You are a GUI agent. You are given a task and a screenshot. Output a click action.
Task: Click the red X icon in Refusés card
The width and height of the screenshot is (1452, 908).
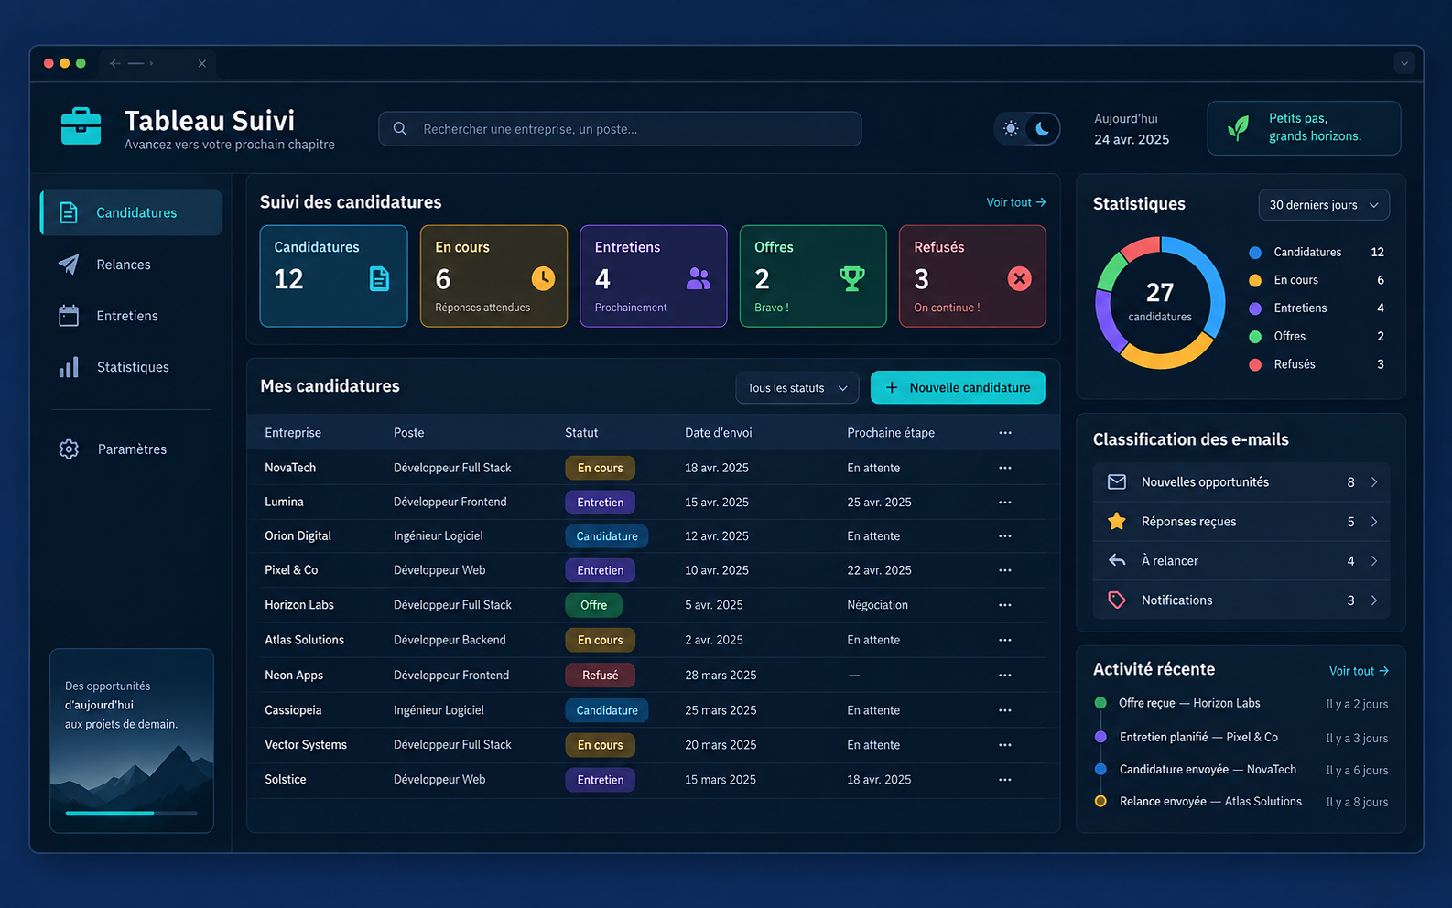(1019, 278)
